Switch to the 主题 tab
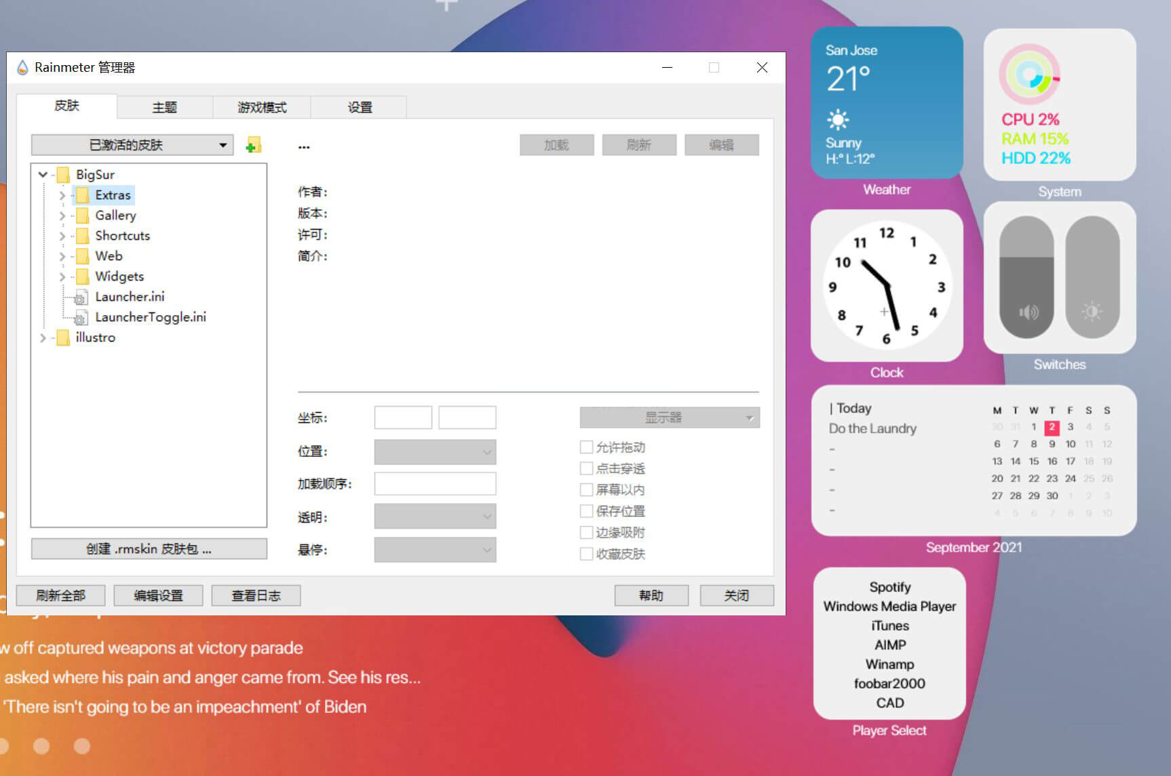This screenshot has height=776, width=1171. pos(163,106)
